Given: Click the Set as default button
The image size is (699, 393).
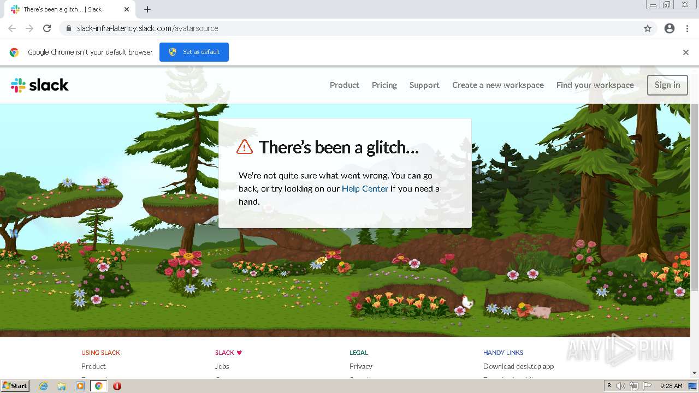Looking at the screenshot, I should point(194,52).
